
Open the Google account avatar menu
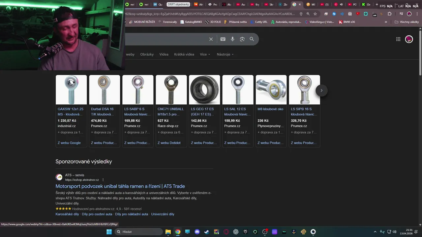(409, 39)
